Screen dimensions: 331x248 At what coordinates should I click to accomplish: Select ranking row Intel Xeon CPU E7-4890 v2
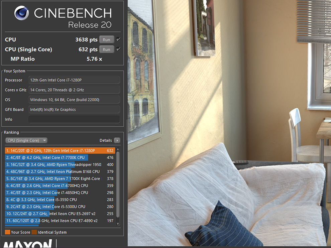60,221
